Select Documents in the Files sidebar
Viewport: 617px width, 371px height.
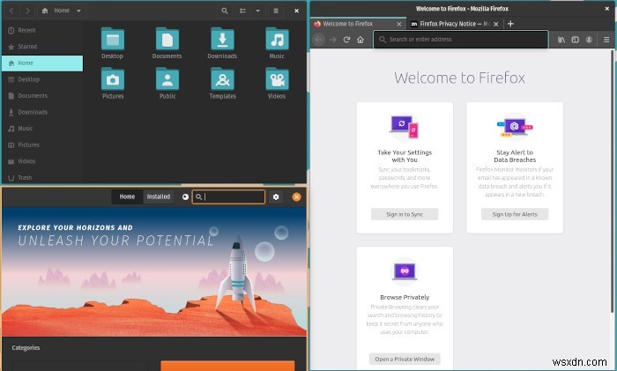coord(42,95)
